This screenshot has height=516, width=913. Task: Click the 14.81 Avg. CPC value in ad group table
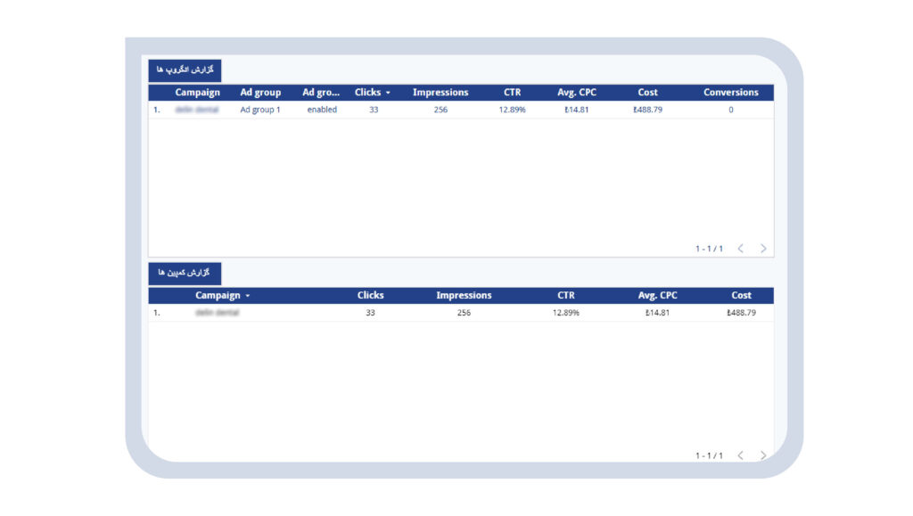tap(577, 110)
